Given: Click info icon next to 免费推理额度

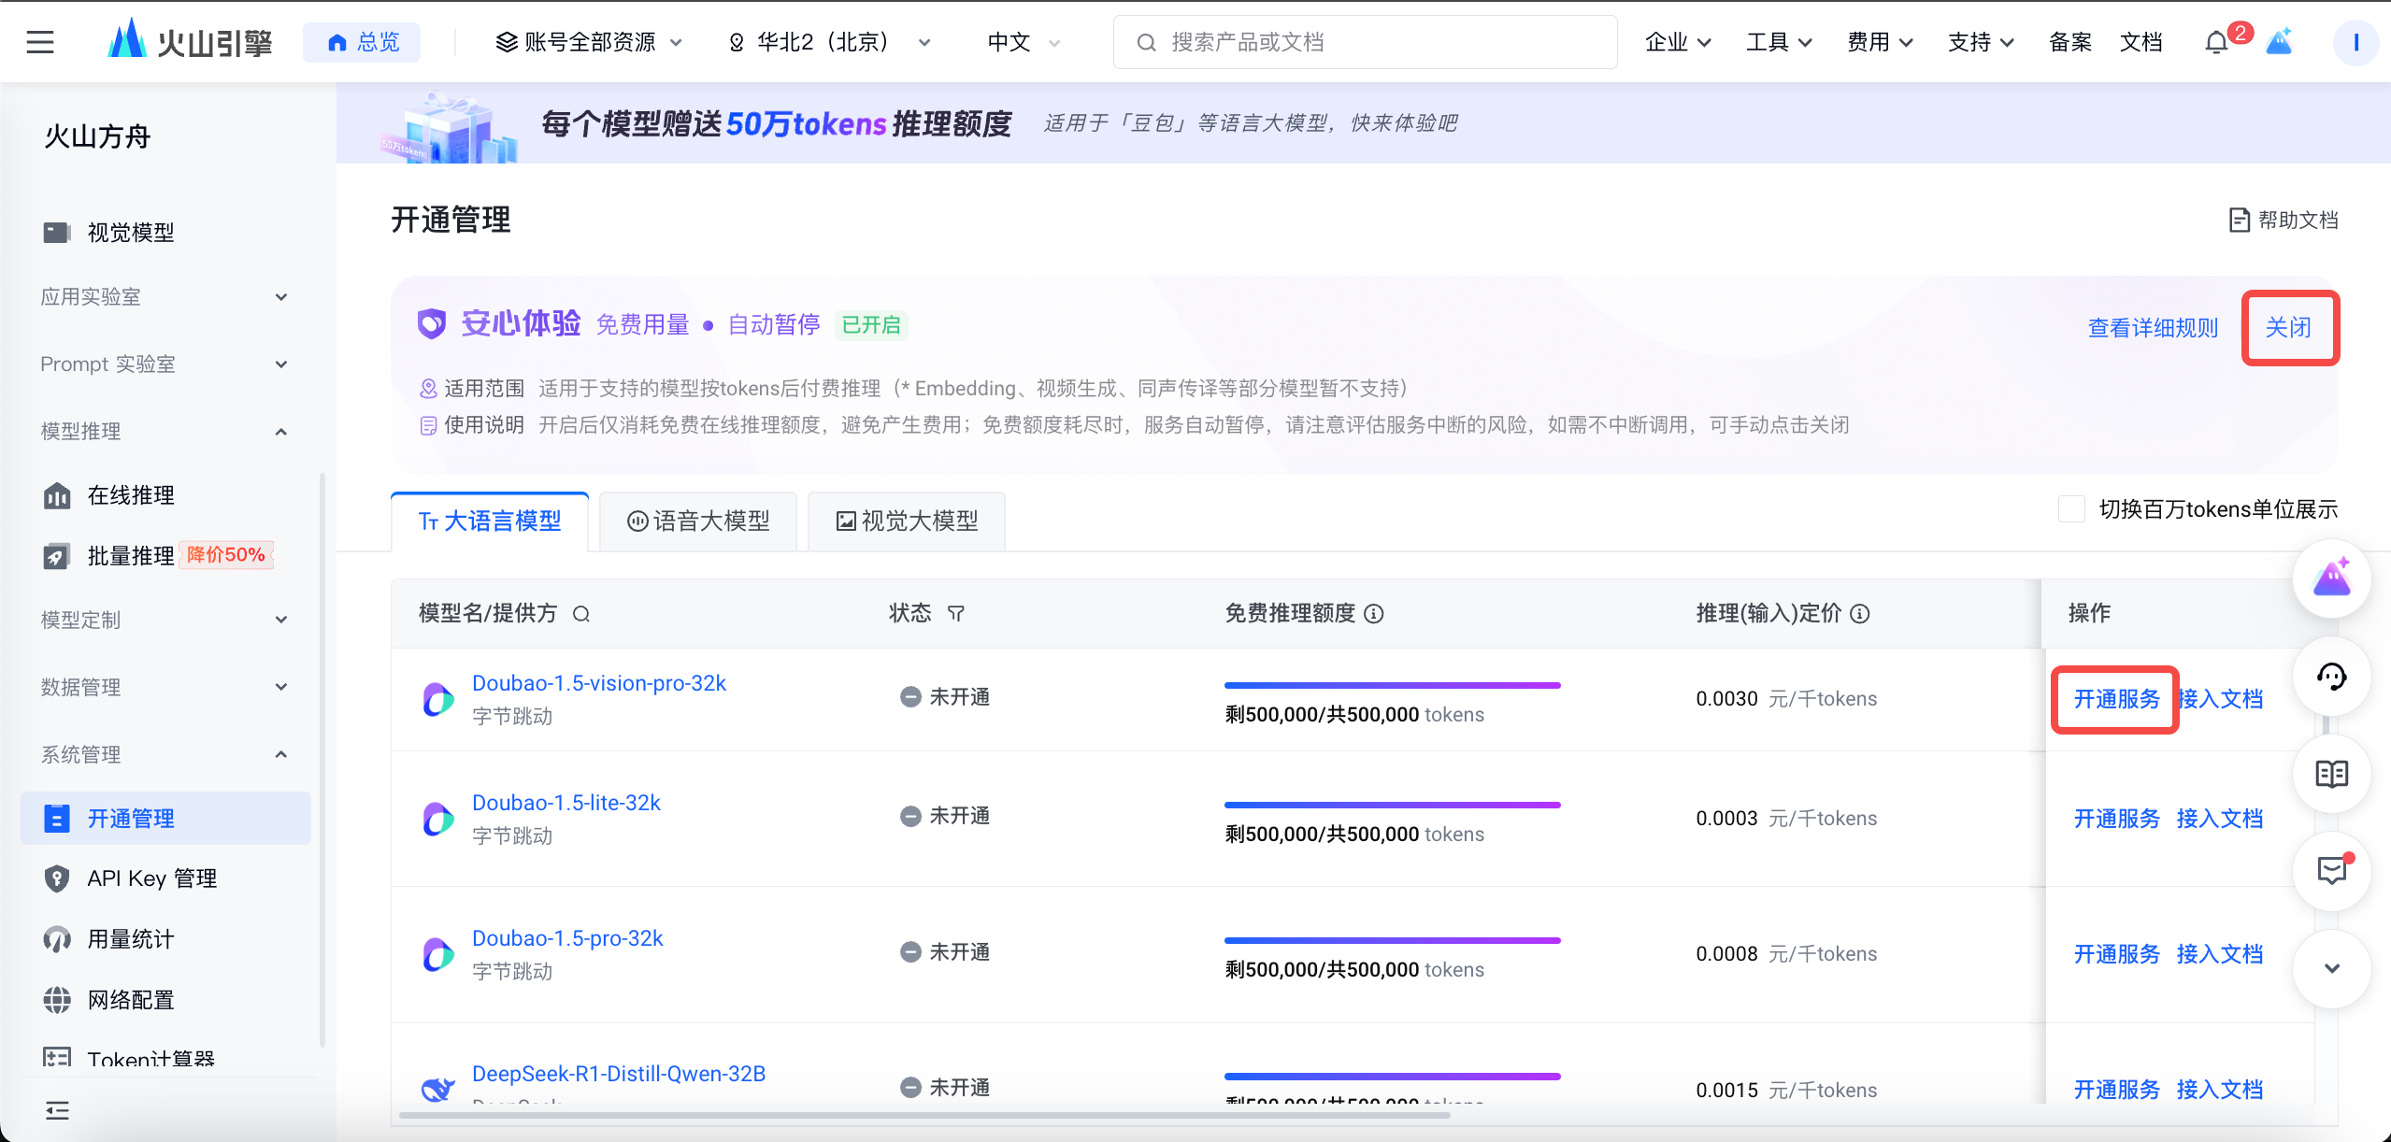Looking at the screenshot, I should [1373, 614].
